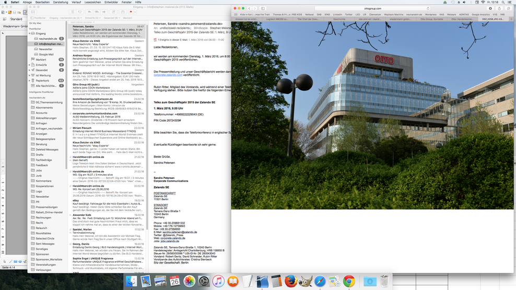
Task: Open the Entwickler menu
Action: coord(111,2)
